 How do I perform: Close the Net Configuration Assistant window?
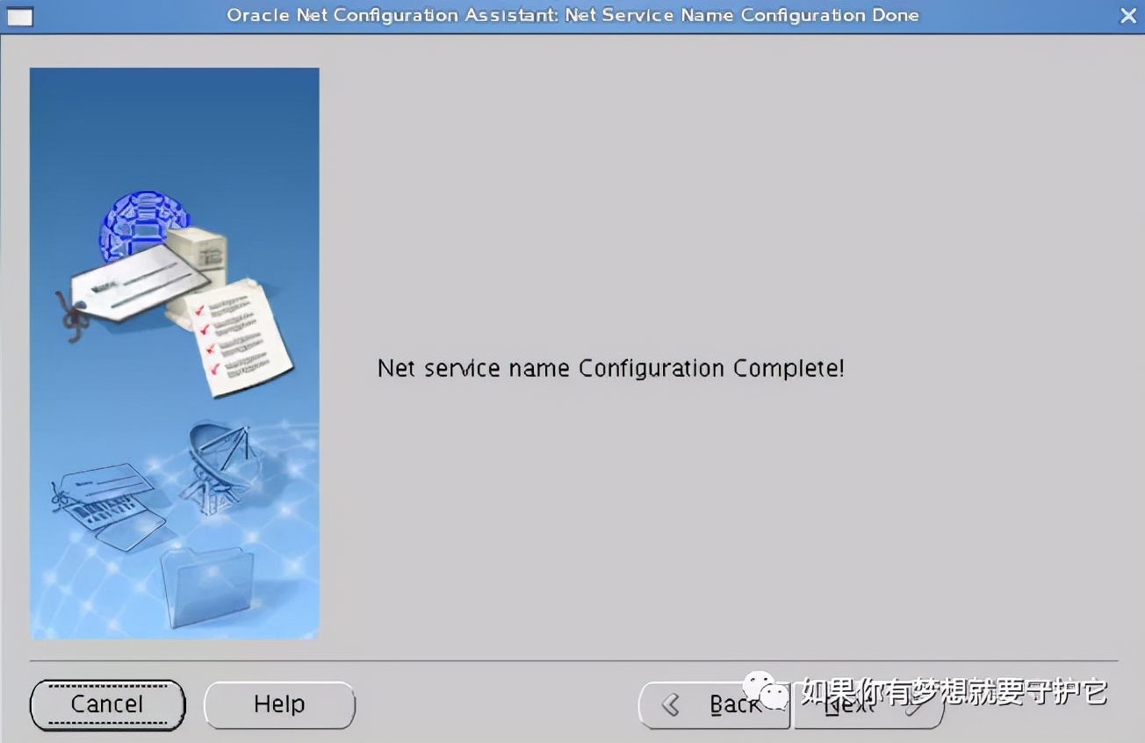pos(1127,16)
